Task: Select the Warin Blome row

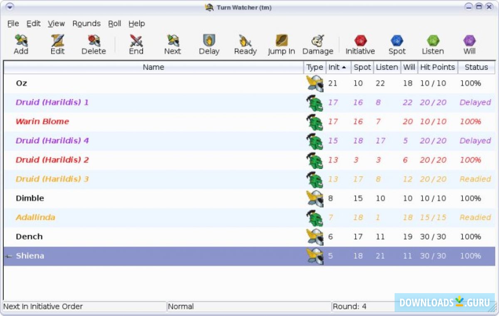Action: point(249,122)
